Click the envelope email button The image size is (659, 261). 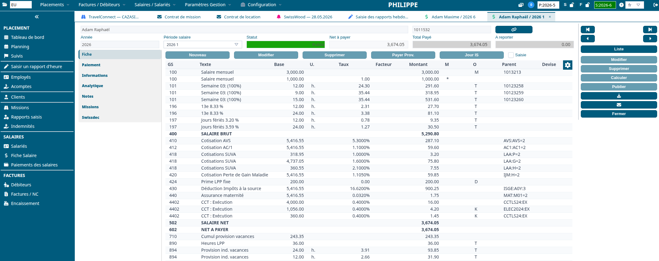619,105
